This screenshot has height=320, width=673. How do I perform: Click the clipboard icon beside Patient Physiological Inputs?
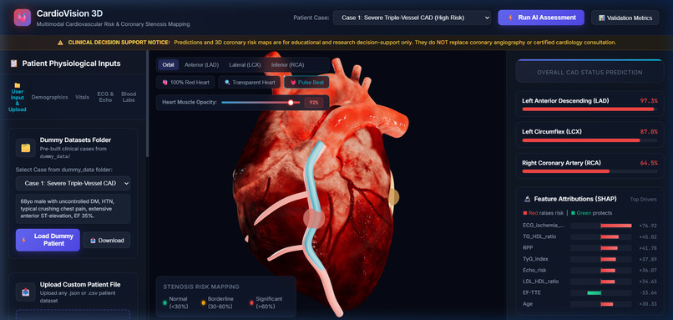[13, 63]
